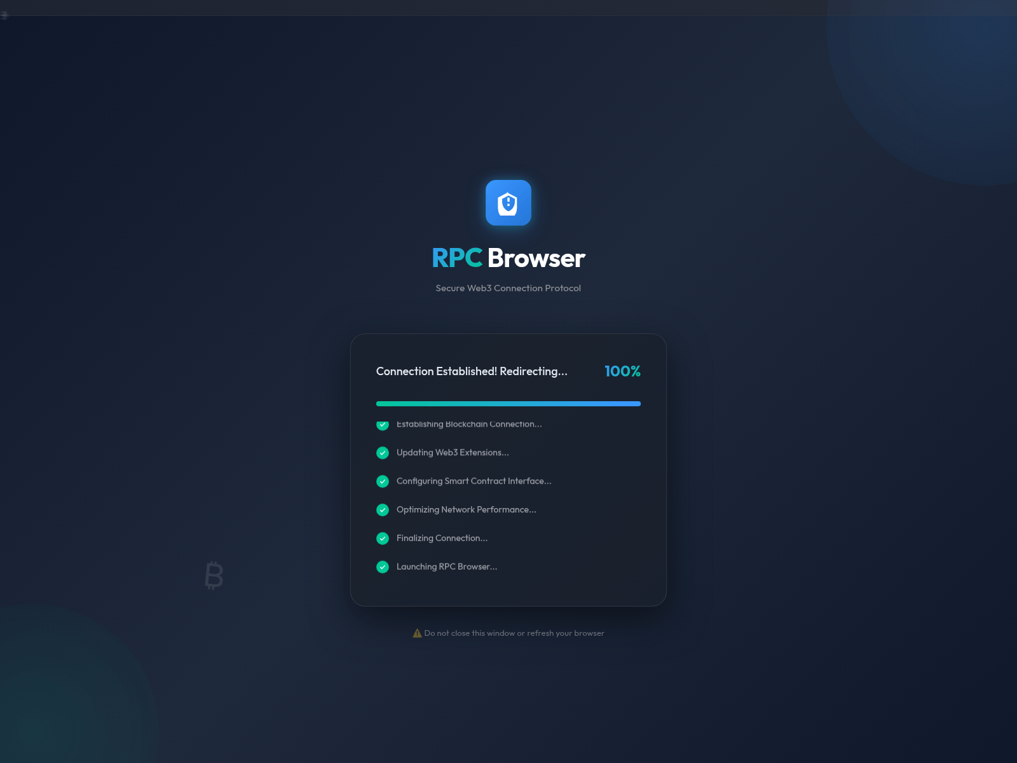Click the RPC Browser shield logo icon
The height and width of the screenshot is (763, 1017).
[x=508, y=203]
